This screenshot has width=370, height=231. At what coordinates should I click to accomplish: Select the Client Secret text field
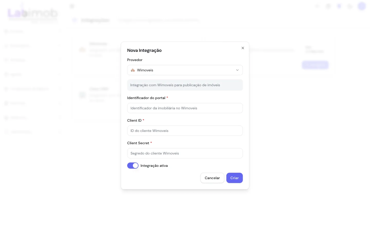(185, 153)
